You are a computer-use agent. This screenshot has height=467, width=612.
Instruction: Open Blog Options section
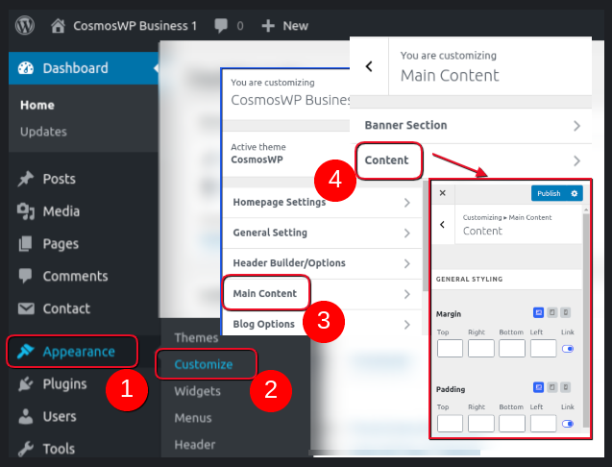[x=322, y=324]
